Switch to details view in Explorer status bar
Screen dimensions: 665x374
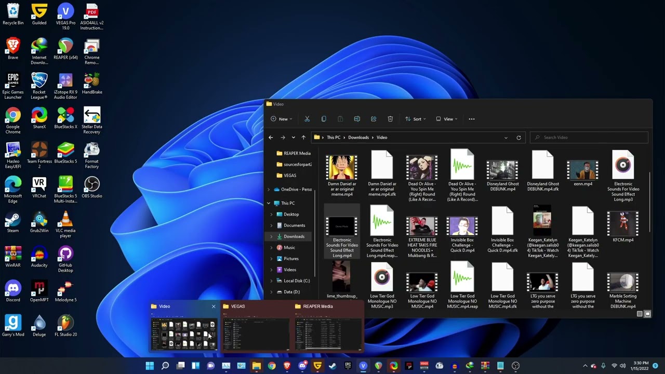(x=640, y=314)
